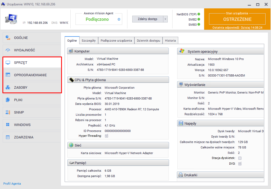The height and width of the screenshot is (189, 271).
Task: Click the Zdalny dostęp button
Action: point(148,19)
